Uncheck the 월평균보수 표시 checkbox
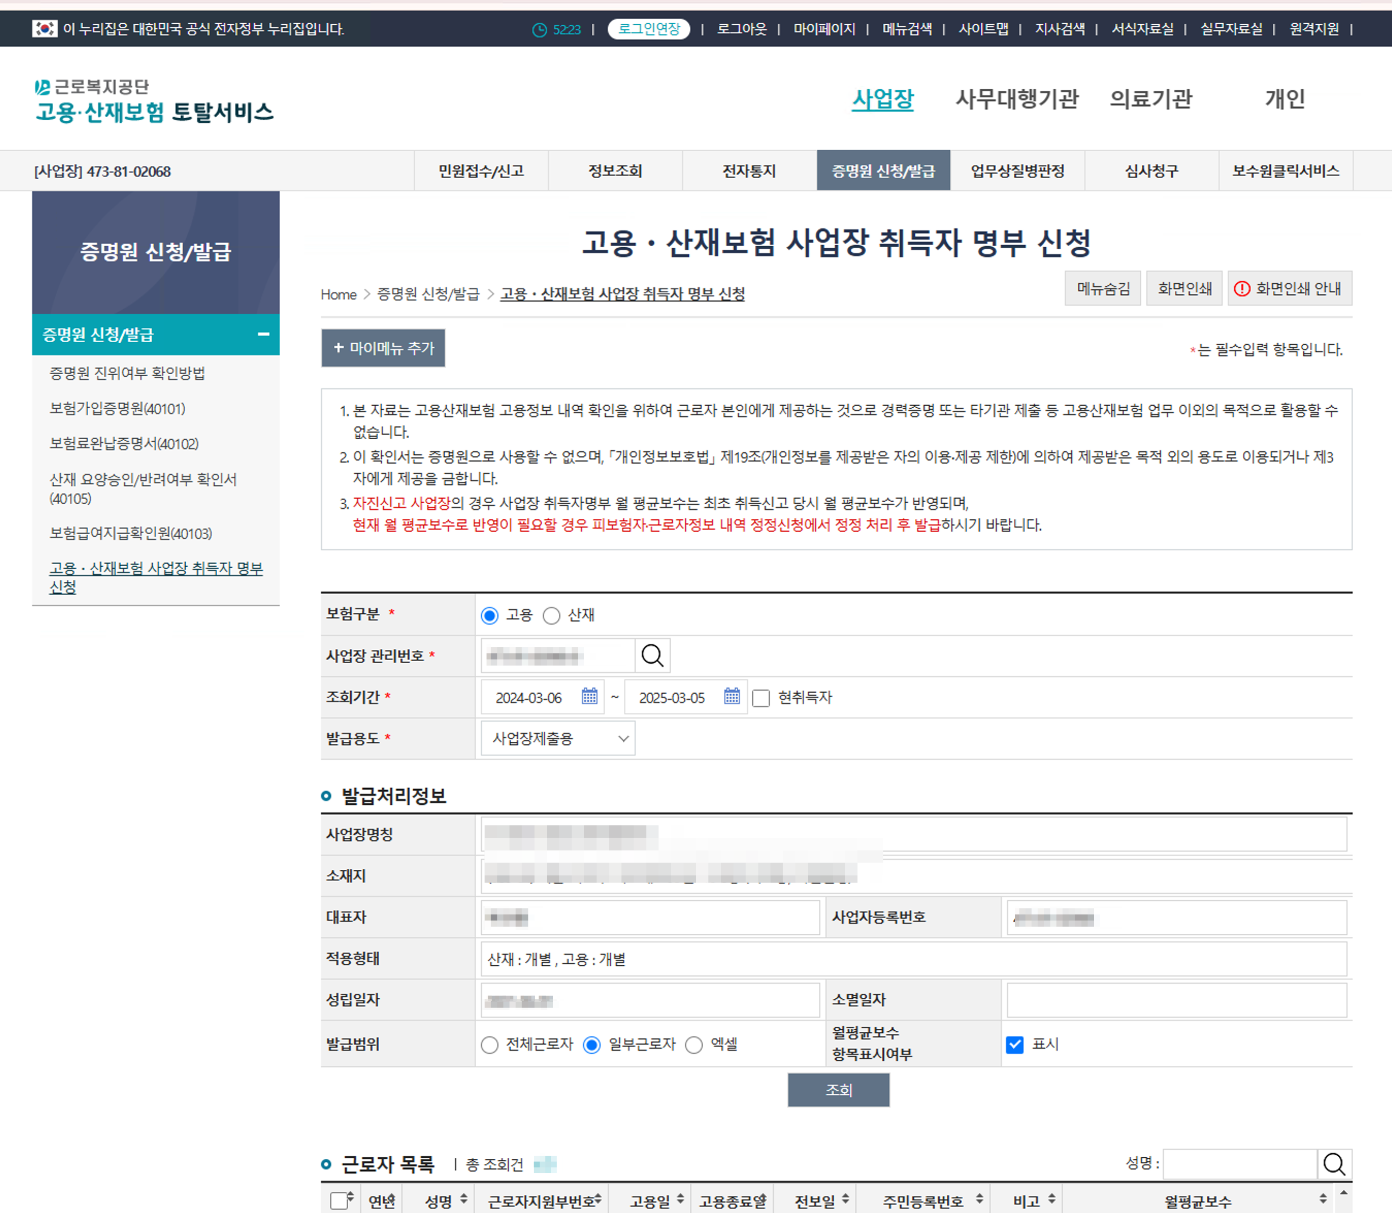This screenshot has height=1213, width=1392. 1014,1044
